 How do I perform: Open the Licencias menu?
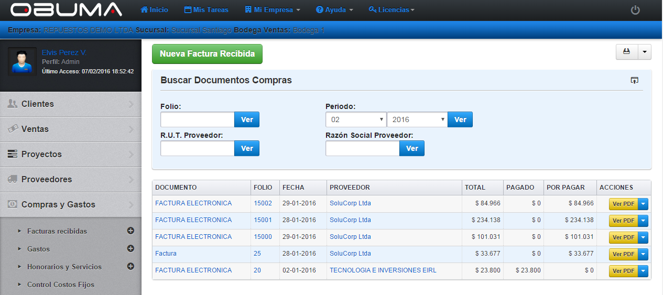(392, 10)
